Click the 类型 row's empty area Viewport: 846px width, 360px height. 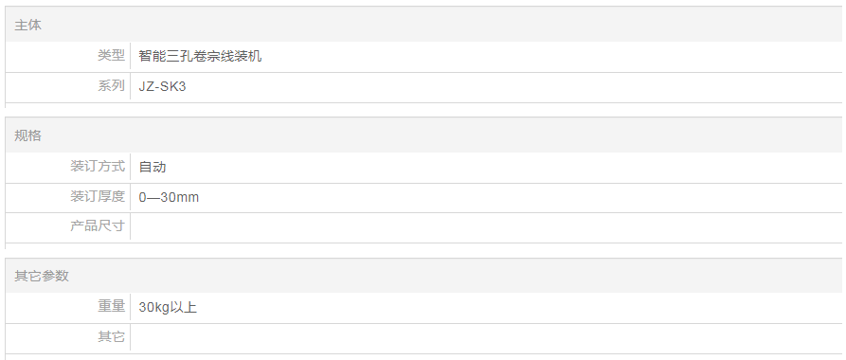[551, 57]
